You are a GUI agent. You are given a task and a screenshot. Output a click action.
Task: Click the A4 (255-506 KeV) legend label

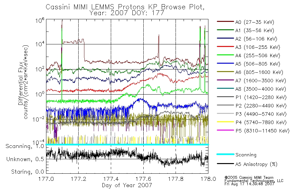[x=258, y=56]
